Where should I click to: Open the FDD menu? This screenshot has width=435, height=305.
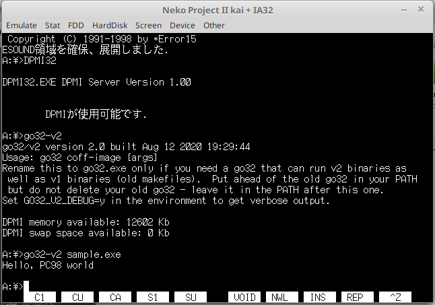(x=77, y=26)
